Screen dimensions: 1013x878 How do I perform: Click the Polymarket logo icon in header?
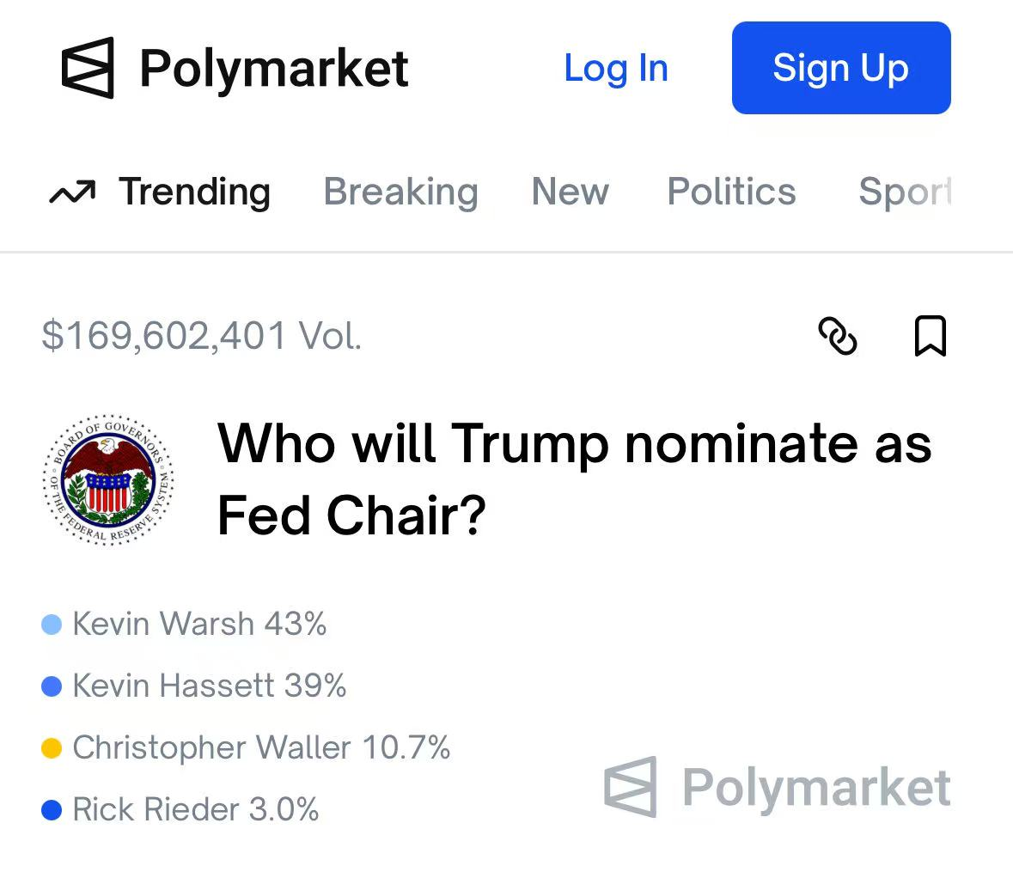click(88, 68)
